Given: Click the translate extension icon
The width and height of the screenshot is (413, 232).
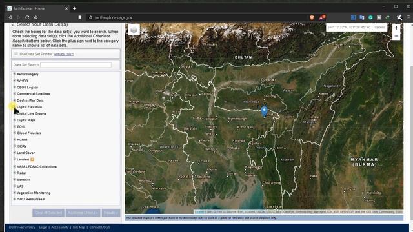Looking at the screenshot, I should pyautogui.click(x=362, y=17).
